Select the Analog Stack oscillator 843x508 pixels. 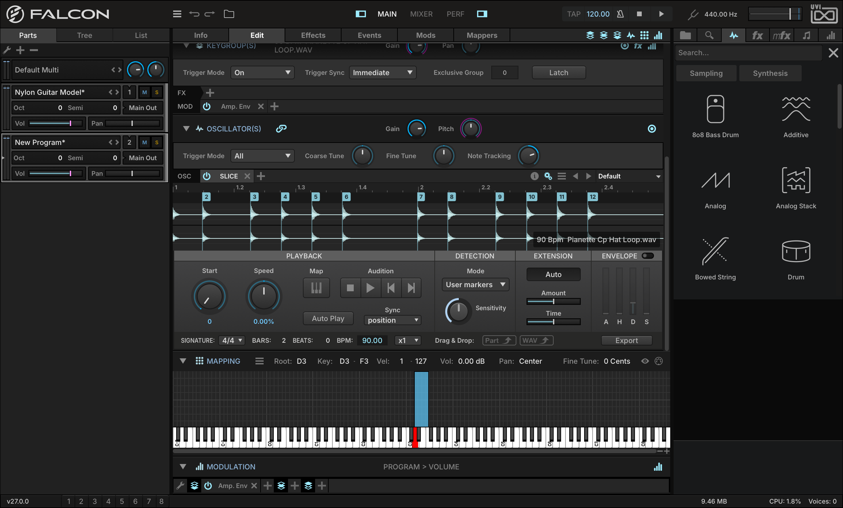pyautogui.click(x=796, y=188)
